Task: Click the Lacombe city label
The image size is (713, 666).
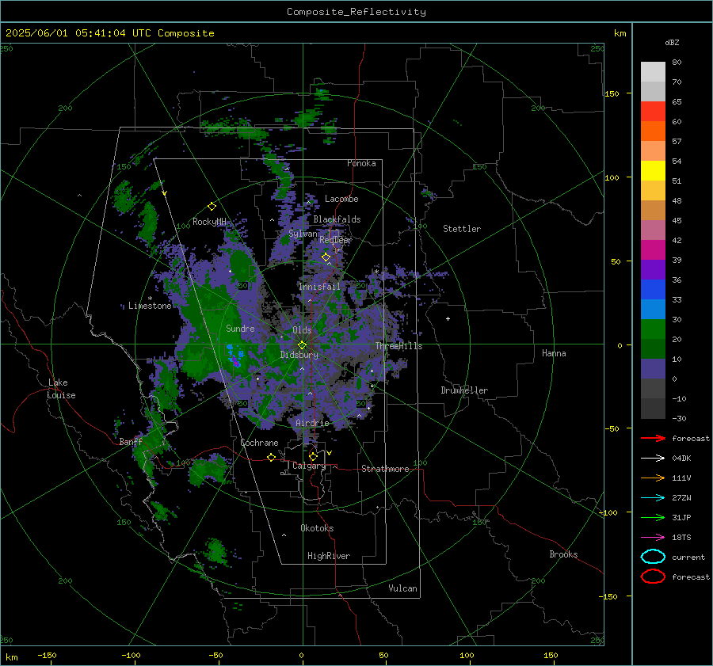Action: (341, 199)
